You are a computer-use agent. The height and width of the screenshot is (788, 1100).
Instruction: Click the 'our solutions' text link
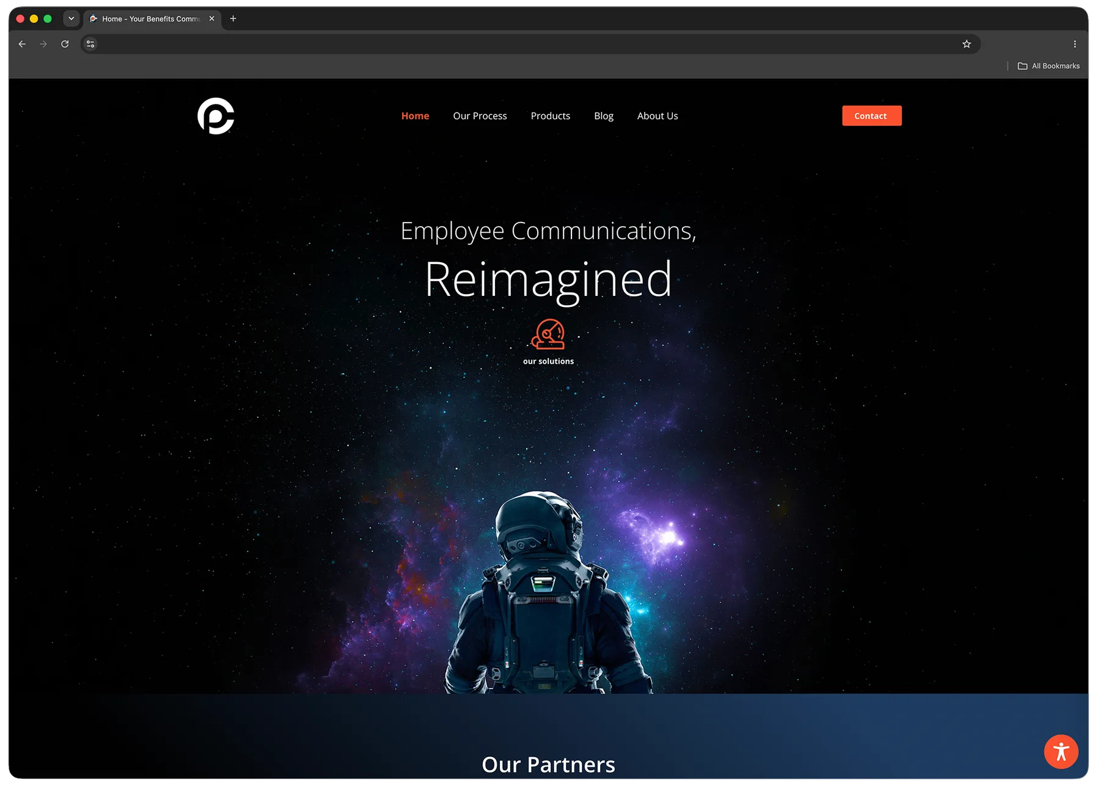pos(548,361)
